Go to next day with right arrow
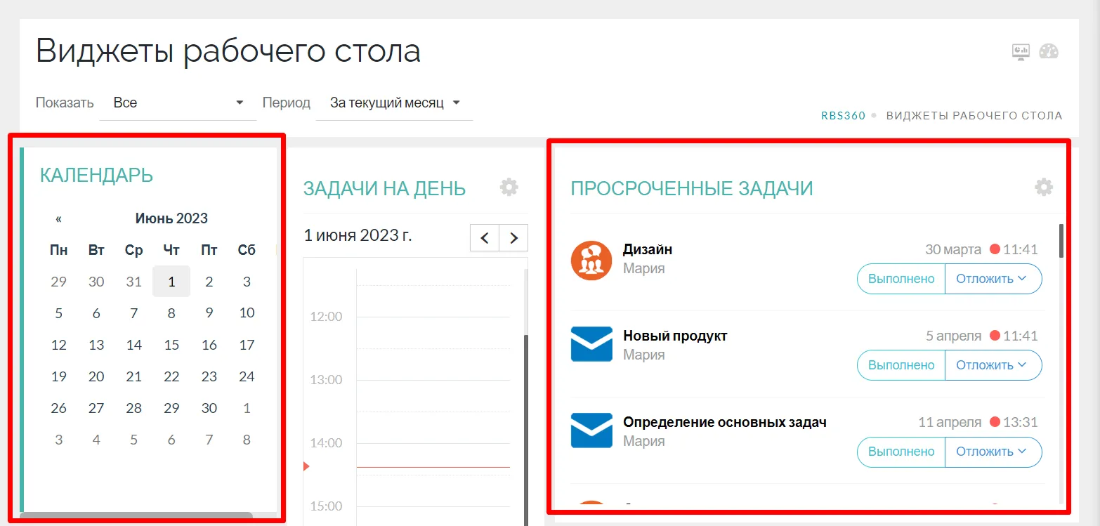 [513, 238]
